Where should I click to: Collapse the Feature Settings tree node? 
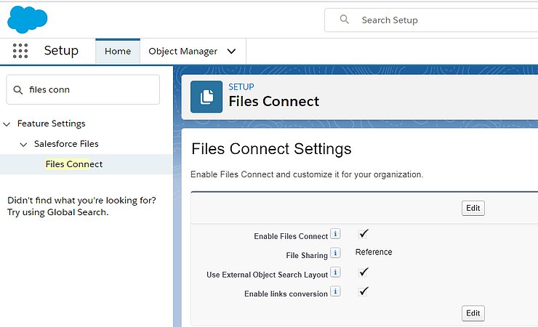click(x=7, y=124)
